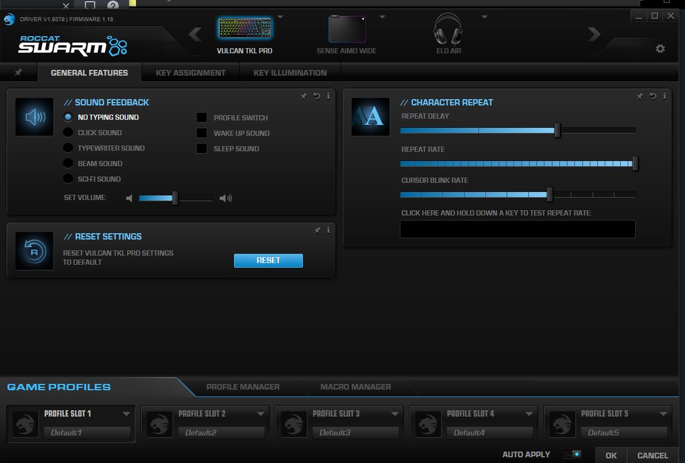Open the Macro Manager tab

pos(355,387)
